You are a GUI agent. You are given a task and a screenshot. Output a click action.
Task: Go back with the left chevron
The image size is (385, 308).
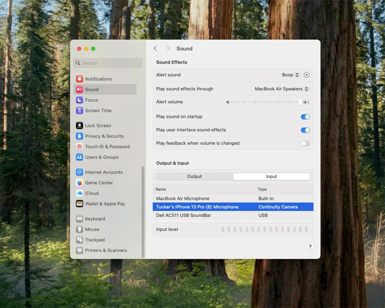155,48
